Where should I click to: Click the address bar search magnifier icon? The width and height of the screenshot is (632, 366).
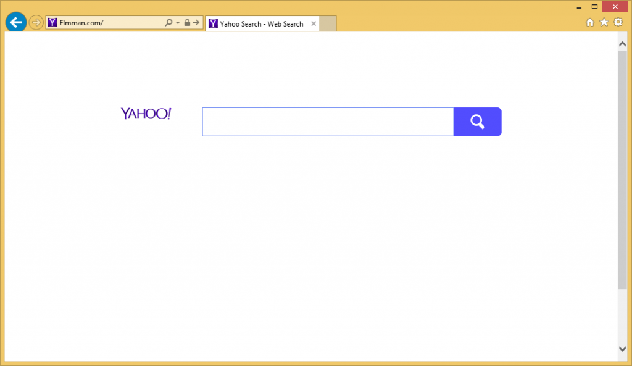168,23
